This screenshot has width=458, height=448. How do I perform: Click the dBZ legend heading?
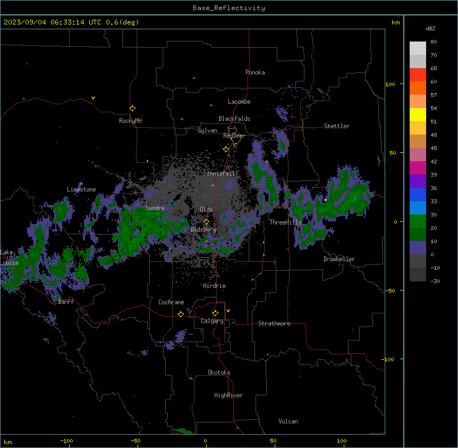[430, 28]
